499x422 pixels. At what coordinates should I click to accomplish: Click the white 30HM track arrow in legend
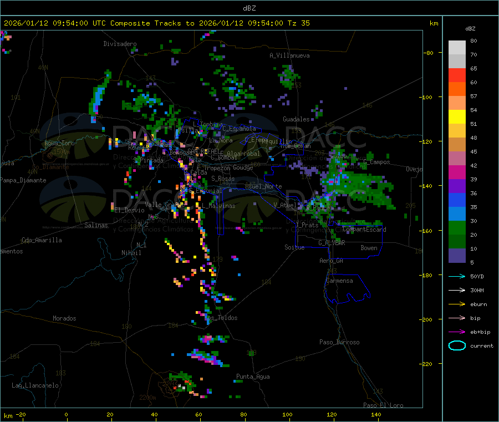pos(457,290)
